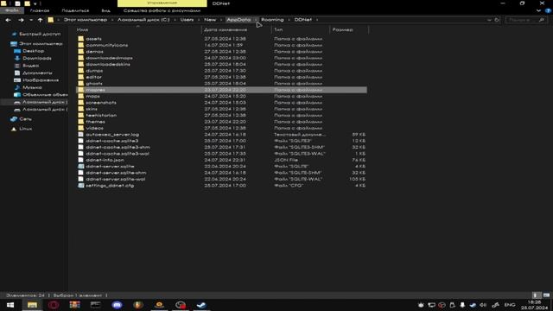
Task: Jump to AppData in the breadcrumb path
Action: pyautogui.click(x=238, y=20)
